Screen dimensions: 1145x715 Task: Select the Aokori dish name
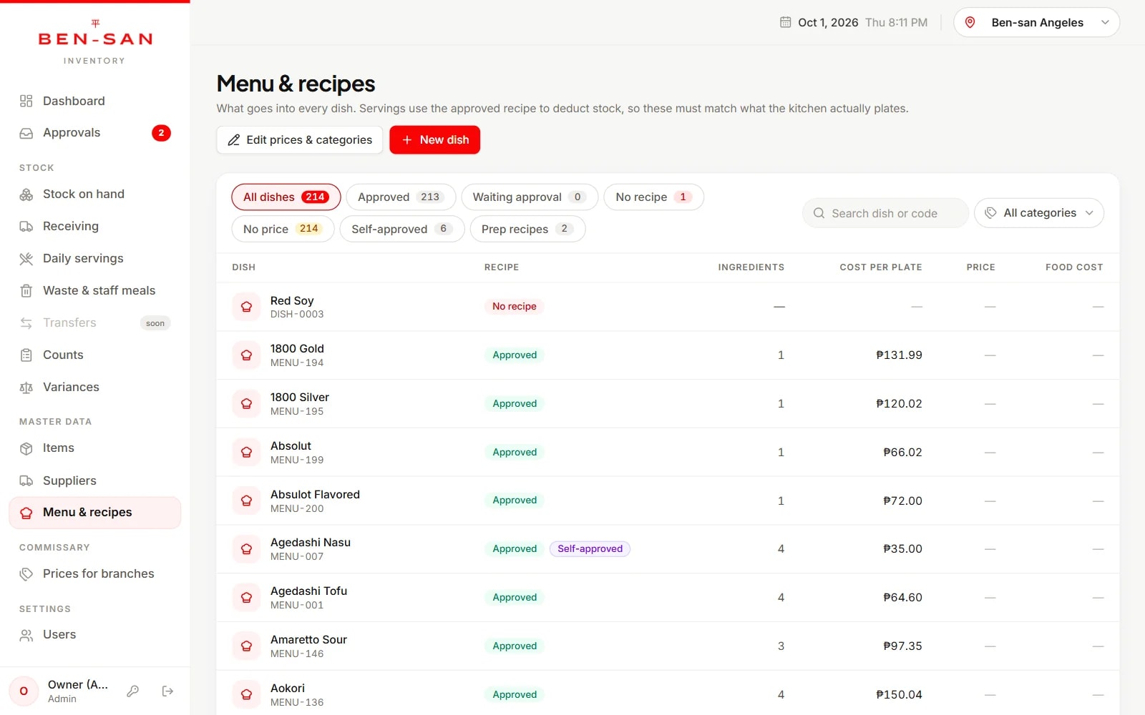[x=288, y=688]
